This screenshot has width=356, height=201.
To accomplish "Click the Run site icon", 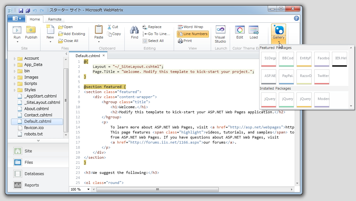I will [17, 30].
